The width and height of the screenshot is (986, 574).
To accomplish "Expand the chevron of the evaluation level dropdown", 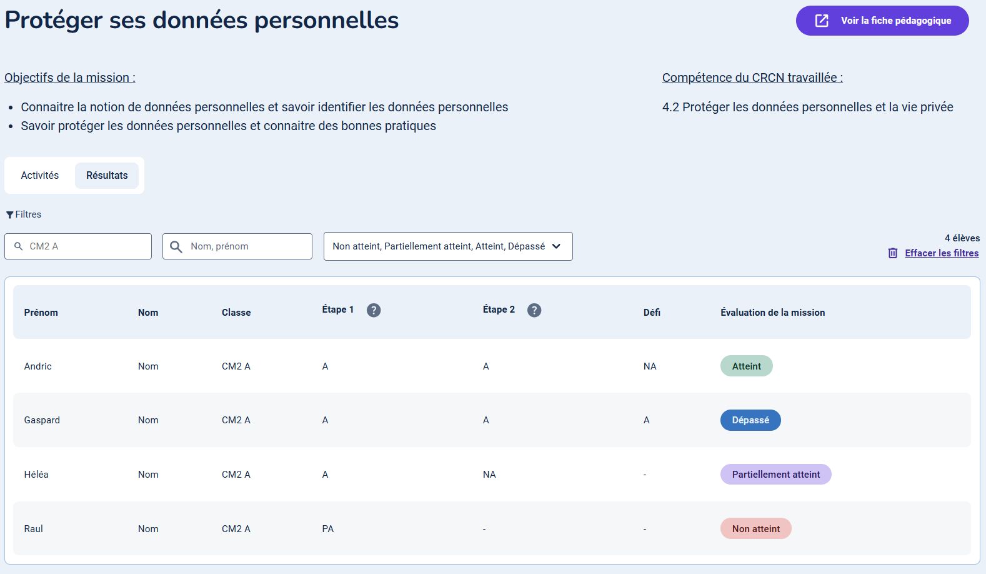I will coord(556,246).
